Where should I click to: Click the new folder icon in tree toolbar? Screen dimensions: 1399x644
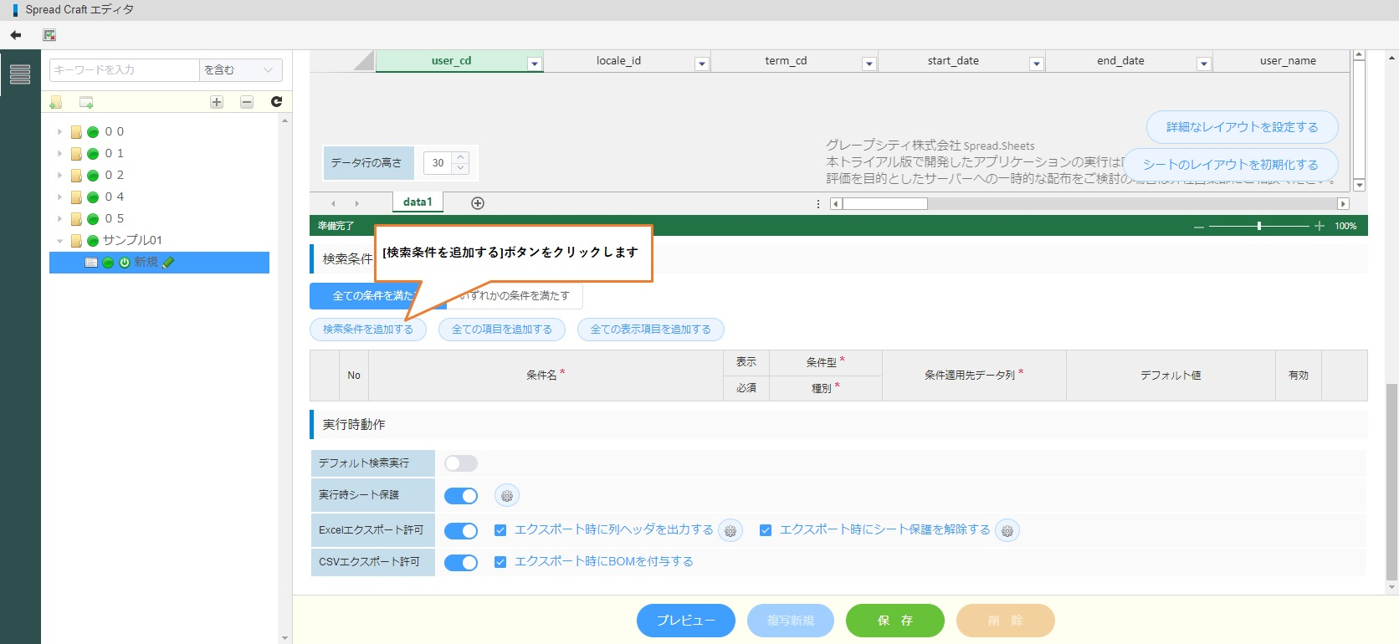56,102
